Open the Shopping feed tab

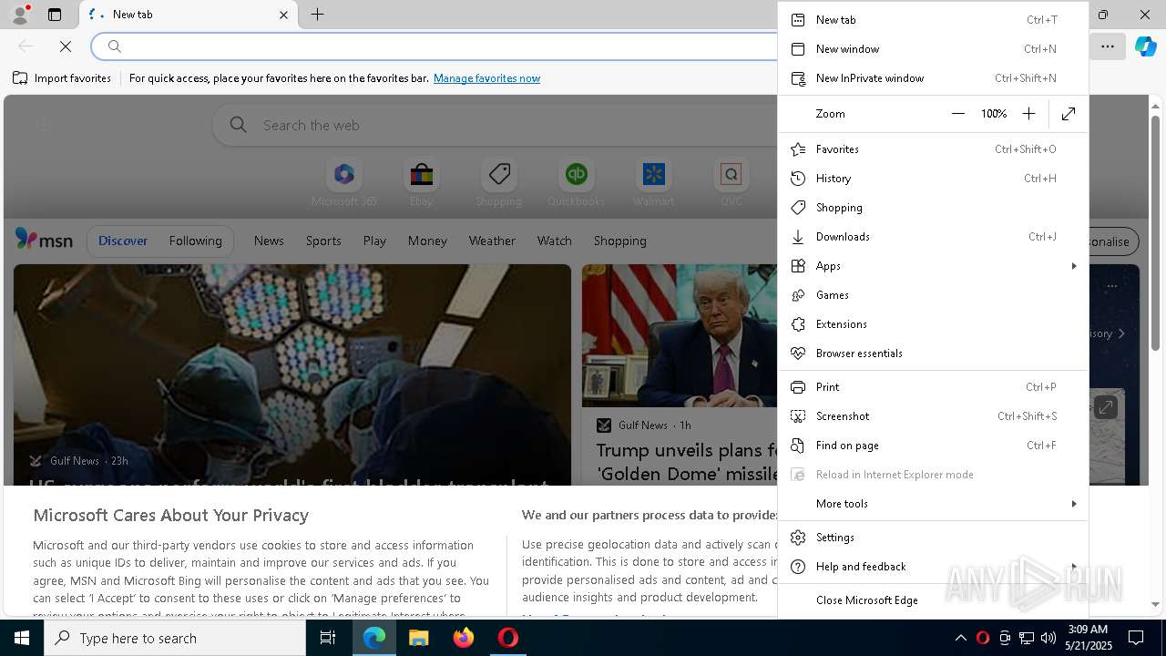pyautogui.click(x=619, y=241)
